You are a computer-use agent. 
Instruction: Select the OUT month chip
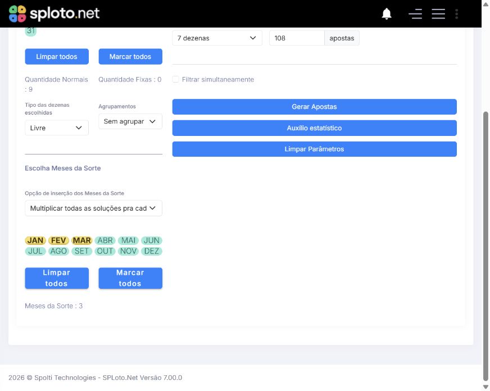pyautogui.click(x=105, y=251)
